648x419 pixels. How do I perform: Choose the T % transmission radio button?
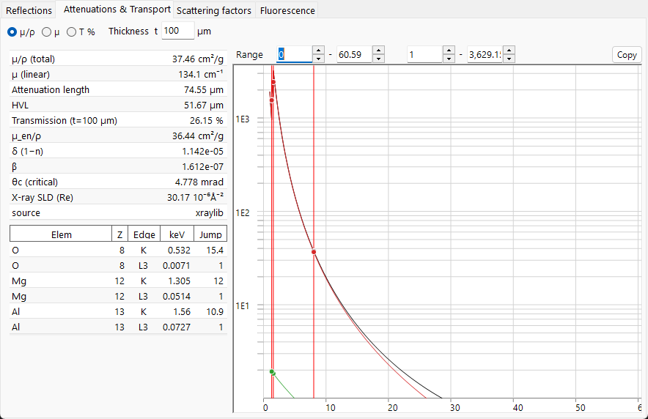[72, 31]
